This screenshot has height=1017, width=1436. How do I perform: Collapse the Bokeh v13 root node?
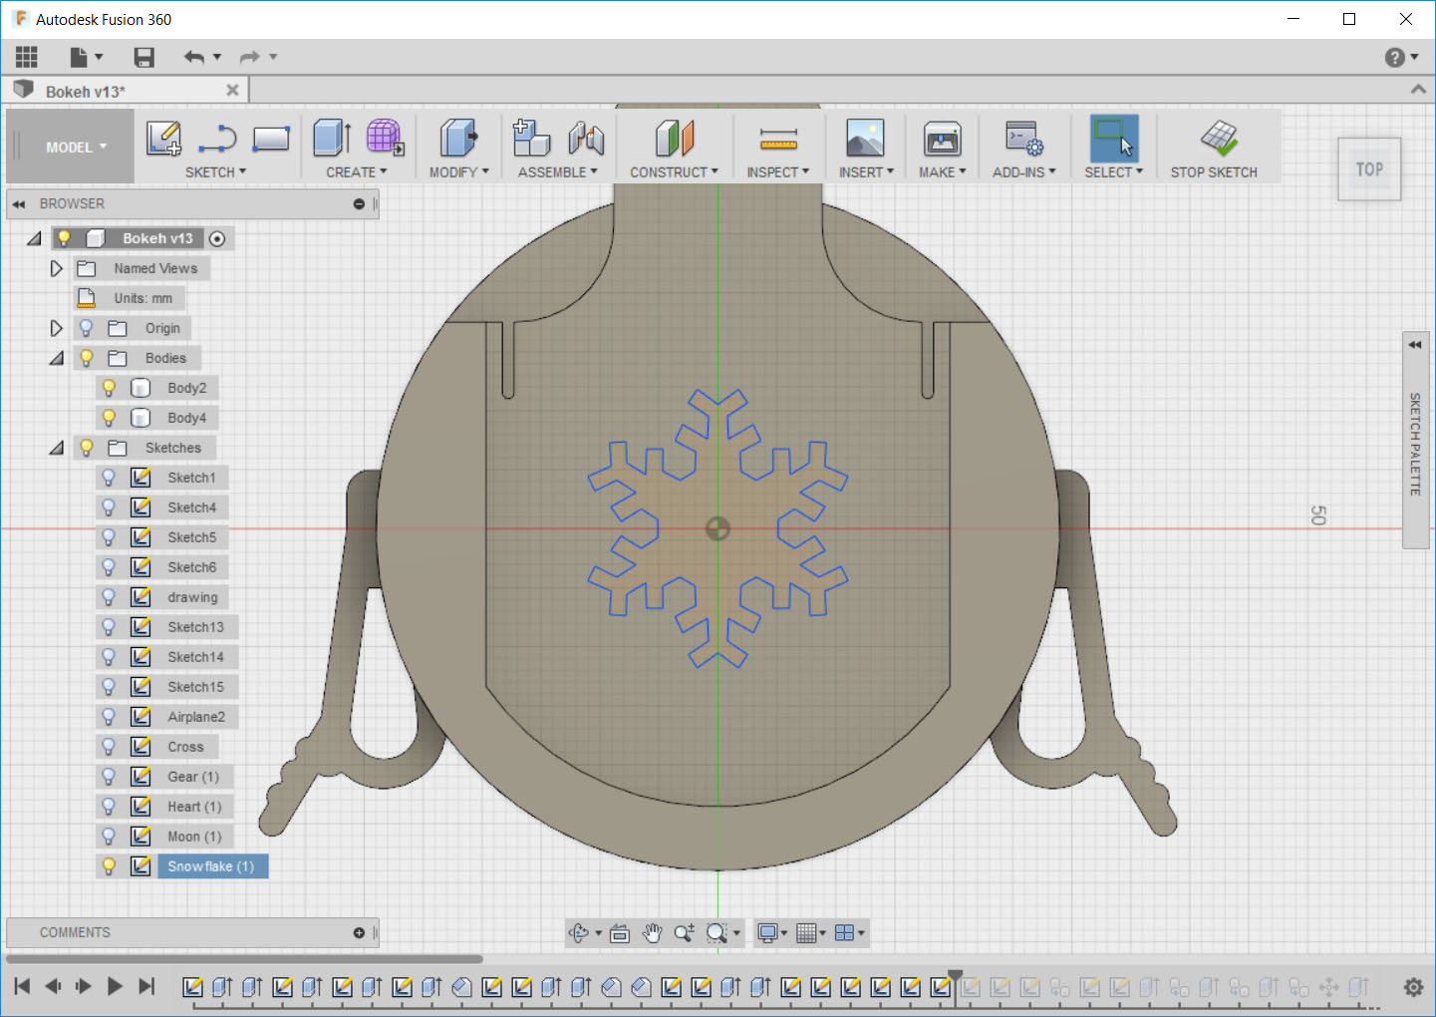coord(35,238)
